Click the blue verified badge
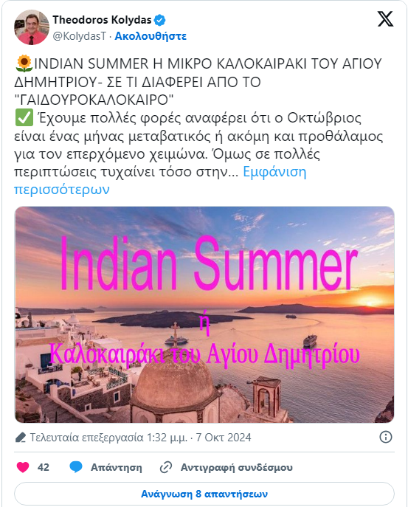Image resolution: width=408 pixels, height=507 pixels. pyautogui.click(x=159, y=20)
